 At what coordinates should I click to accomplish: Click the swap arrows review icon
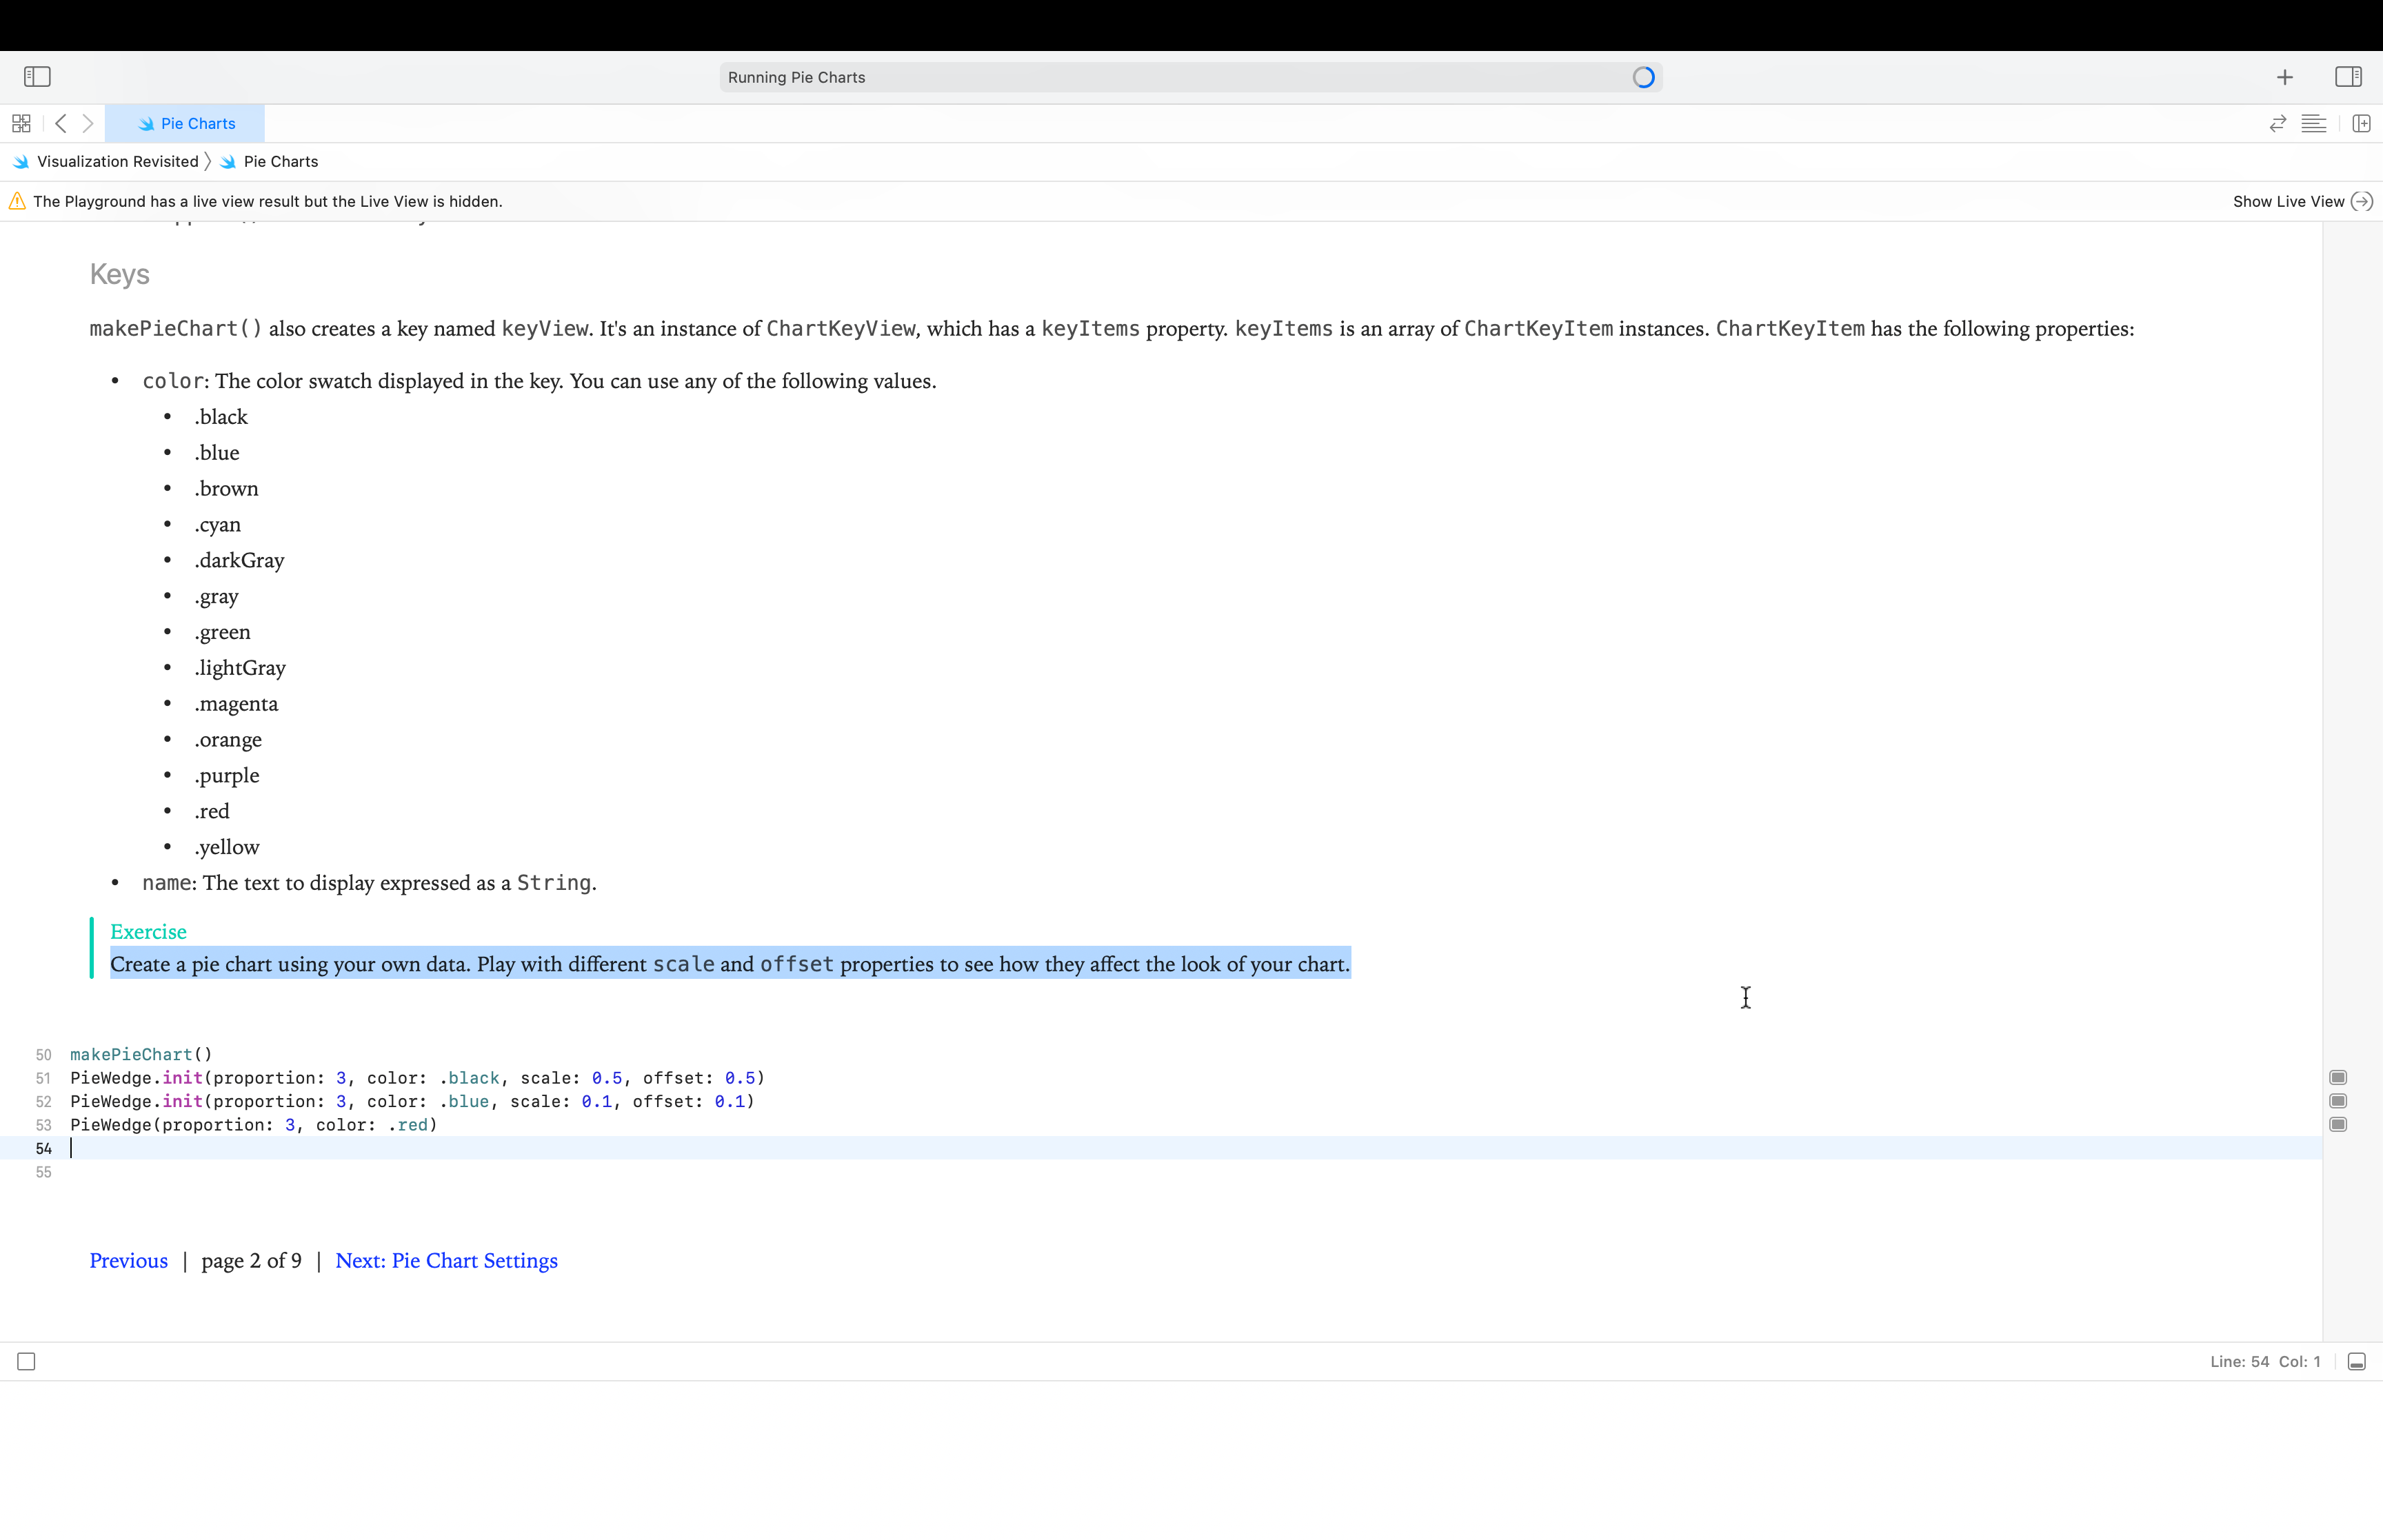tap(2277, 123)
